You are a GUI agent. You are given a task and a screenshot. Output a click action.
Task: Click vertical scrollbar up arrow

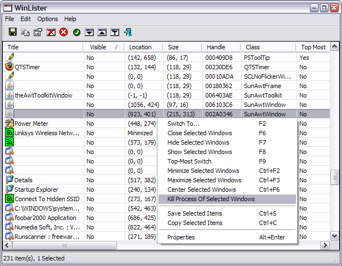pos(335,47)
